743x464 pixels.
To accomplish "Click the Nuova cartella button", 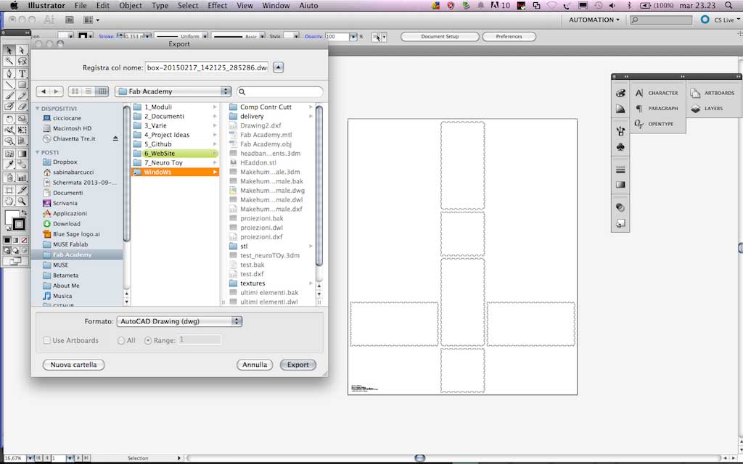I will (73, 365).
